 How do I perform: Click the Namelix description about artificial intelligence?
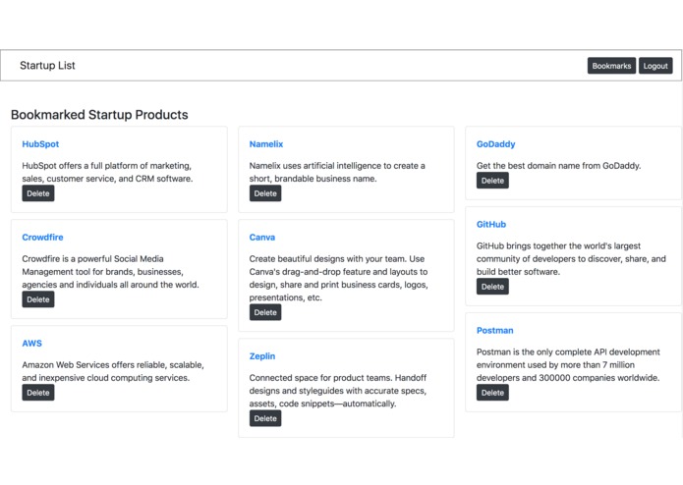pyautogui.click(x=337, y=172)
